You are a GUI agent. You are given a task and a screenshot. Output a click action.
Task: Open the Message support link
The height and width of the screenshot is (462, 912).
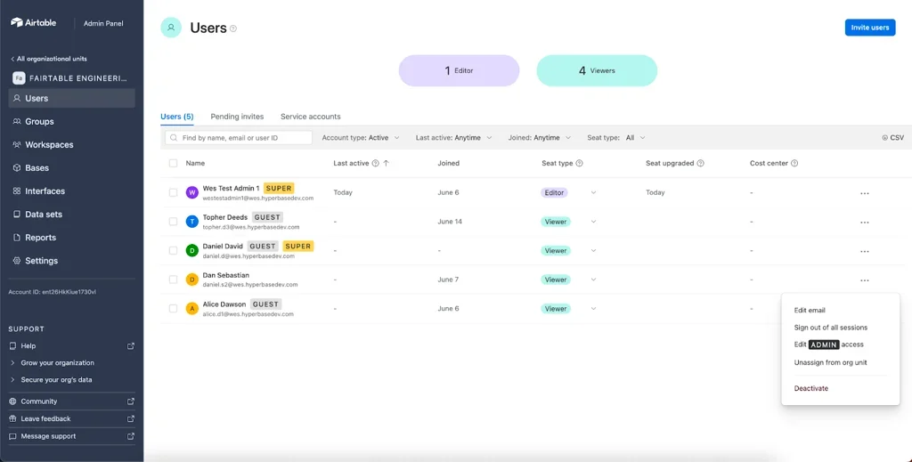[71, 436]
